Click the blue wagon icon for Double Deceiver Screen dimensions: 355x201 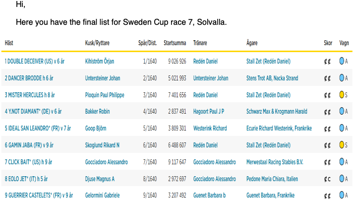point(342,61)
